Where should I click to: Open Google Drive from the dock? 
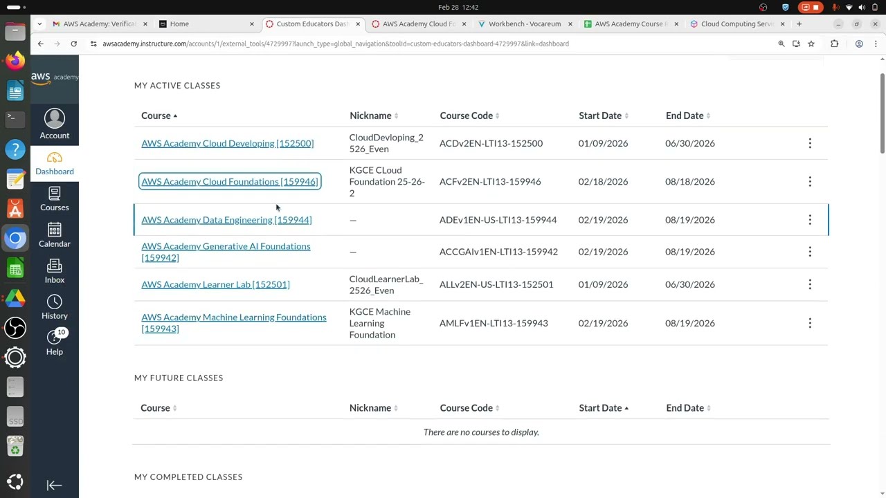15,298
